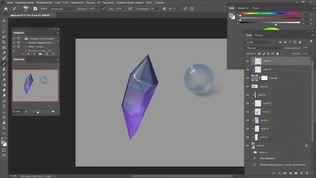Screen dimensions: 316x178
Task: Select the Clone Stamp tool
Action: coord(4,69)
